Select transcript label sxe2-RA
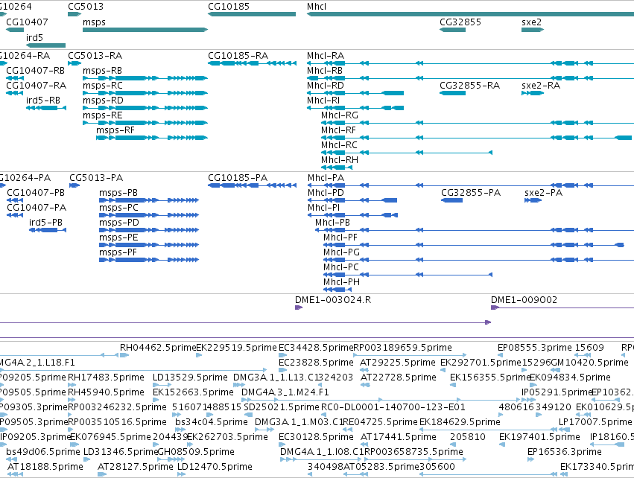Image resolution: width=634 pixels, height=478 pixels. click(541, 86)
